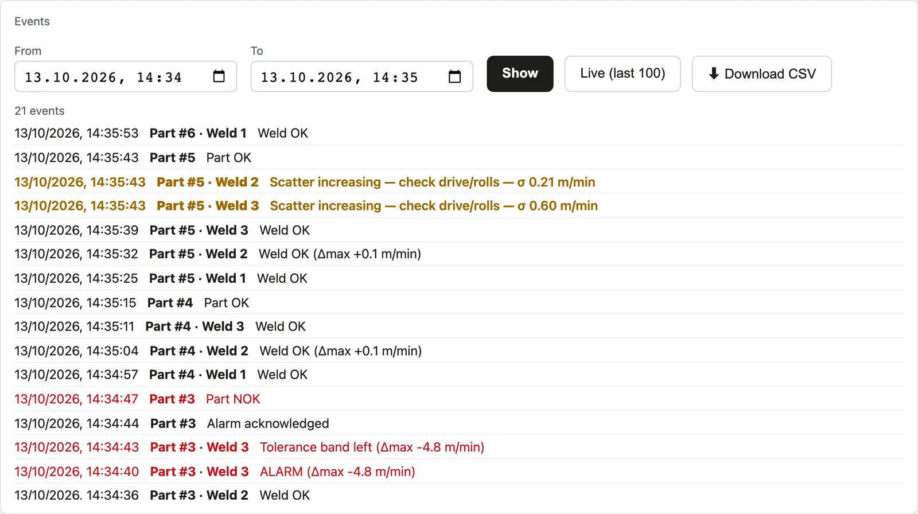
Task: Select 14:34:57 Part #4 Weld 1 event
Action: [x=459, y=375]
